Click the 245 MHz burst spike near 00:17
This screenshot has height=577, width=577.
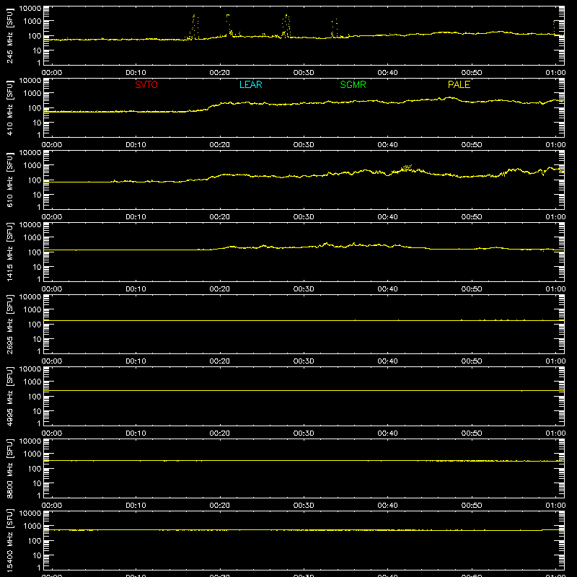pos(194,27)
